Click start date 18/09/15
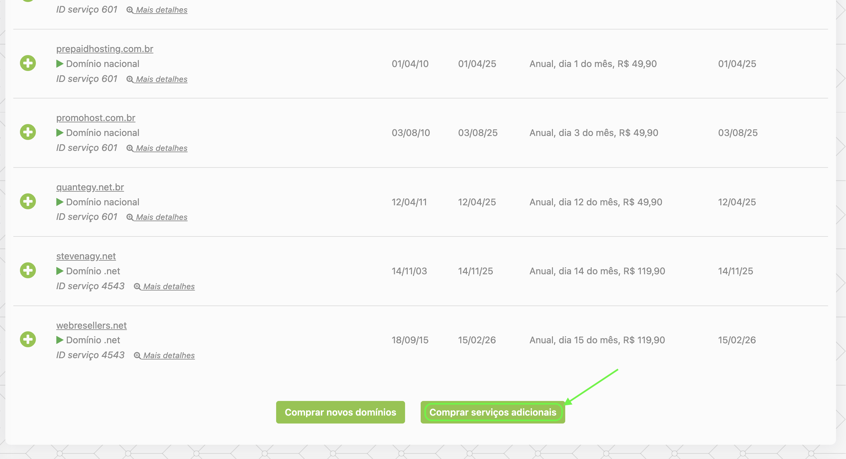 click(410, 340)
